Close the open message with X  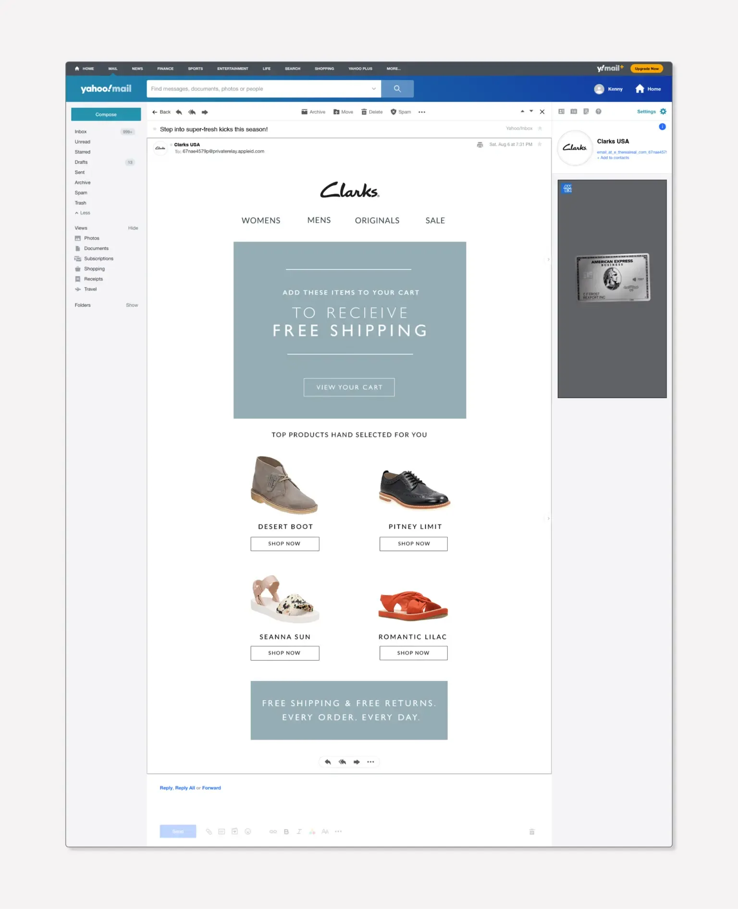click(542, 112)
